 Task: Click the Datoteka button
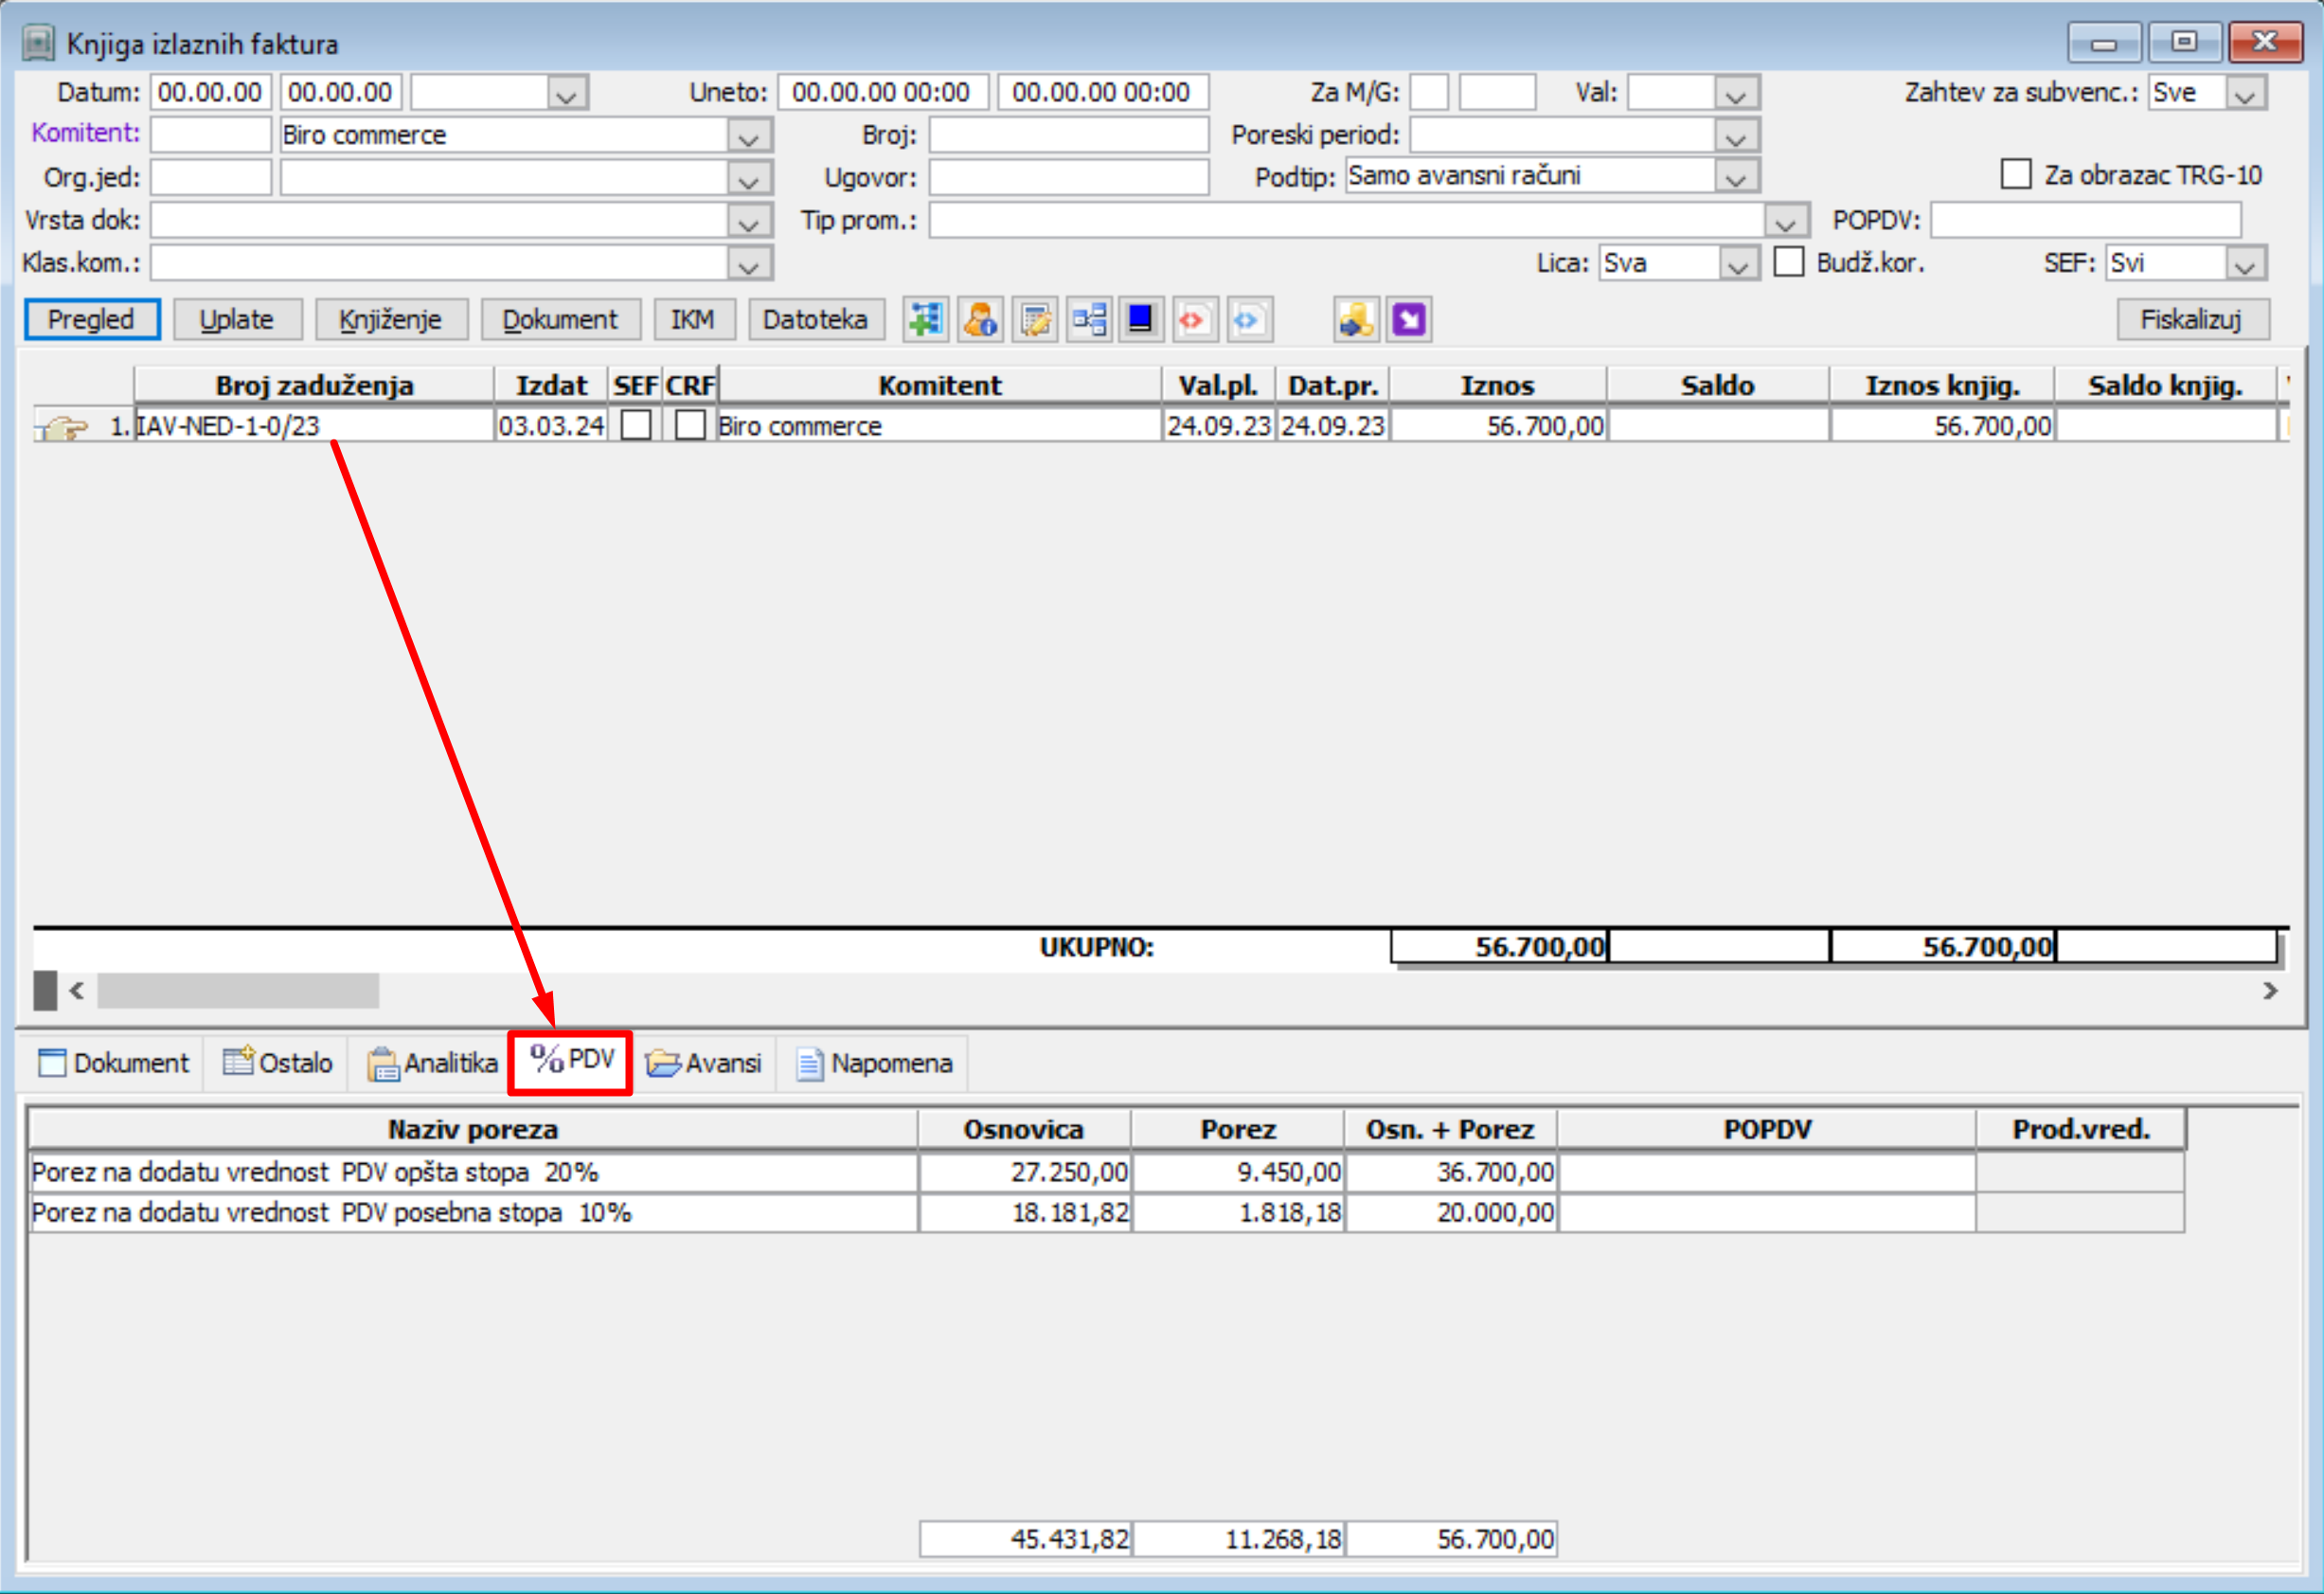coord(816,320)
